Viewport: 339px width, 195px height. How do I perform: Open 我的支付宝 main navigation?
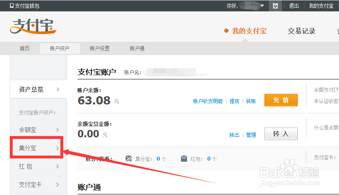[x=249, y=31]
